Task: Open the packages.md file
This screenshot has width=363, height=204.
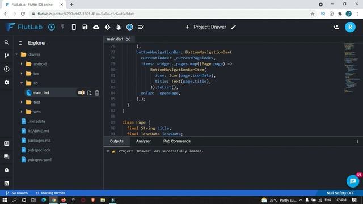Action: pos(39,141)
